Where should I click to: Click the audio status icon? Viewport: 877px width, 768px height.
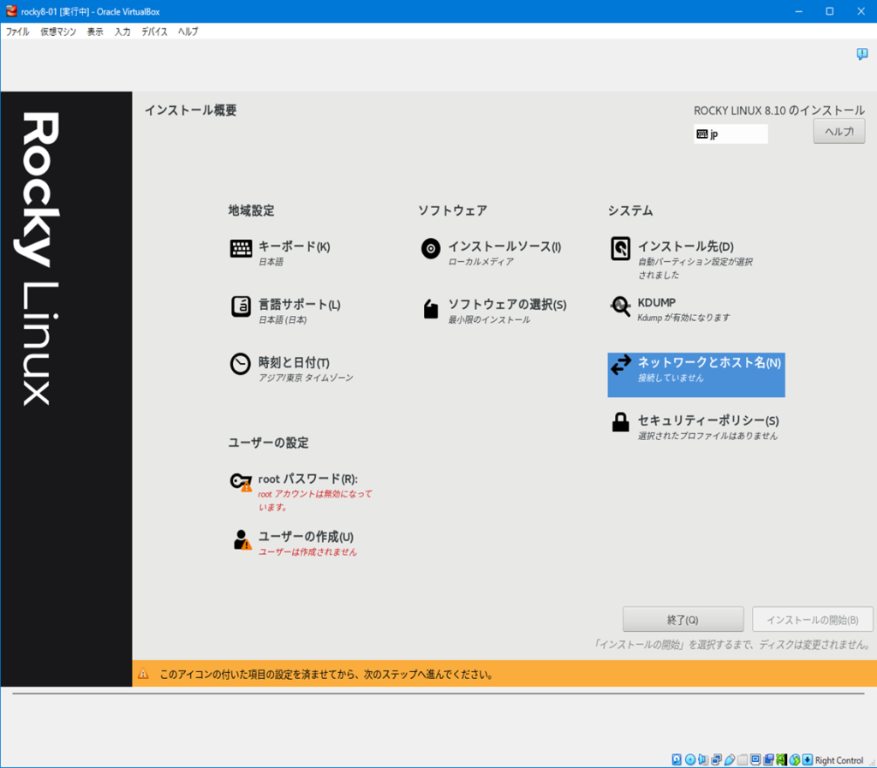(703, 759)
